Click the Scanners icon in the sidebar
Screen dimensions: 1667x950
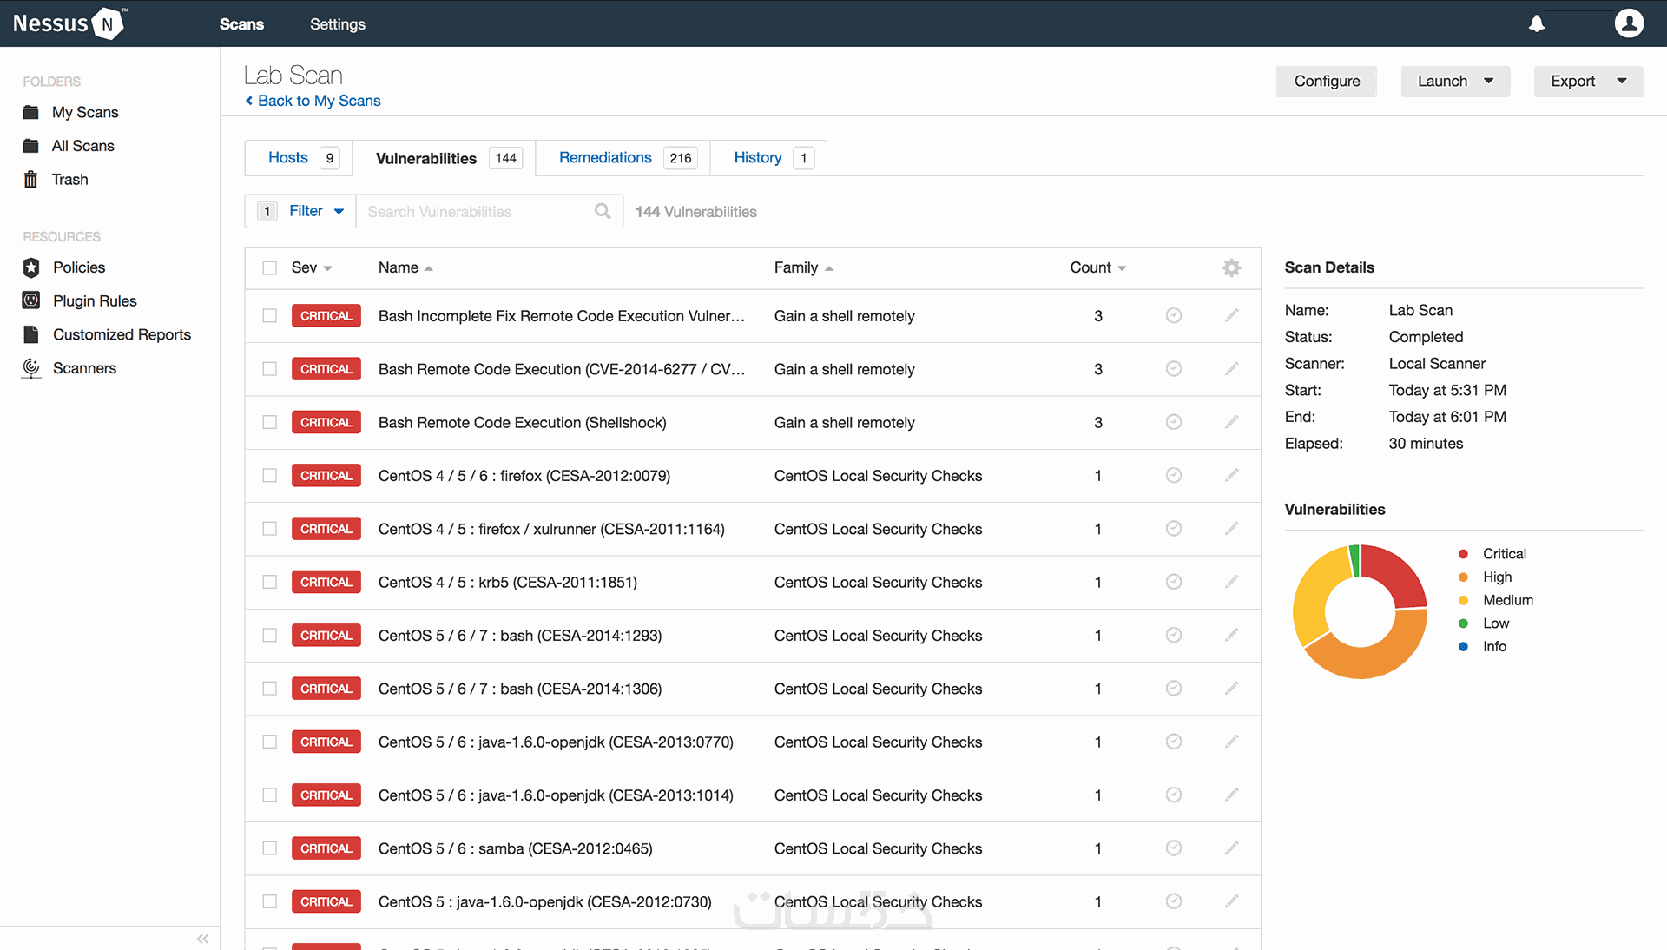tap(31, 368)
